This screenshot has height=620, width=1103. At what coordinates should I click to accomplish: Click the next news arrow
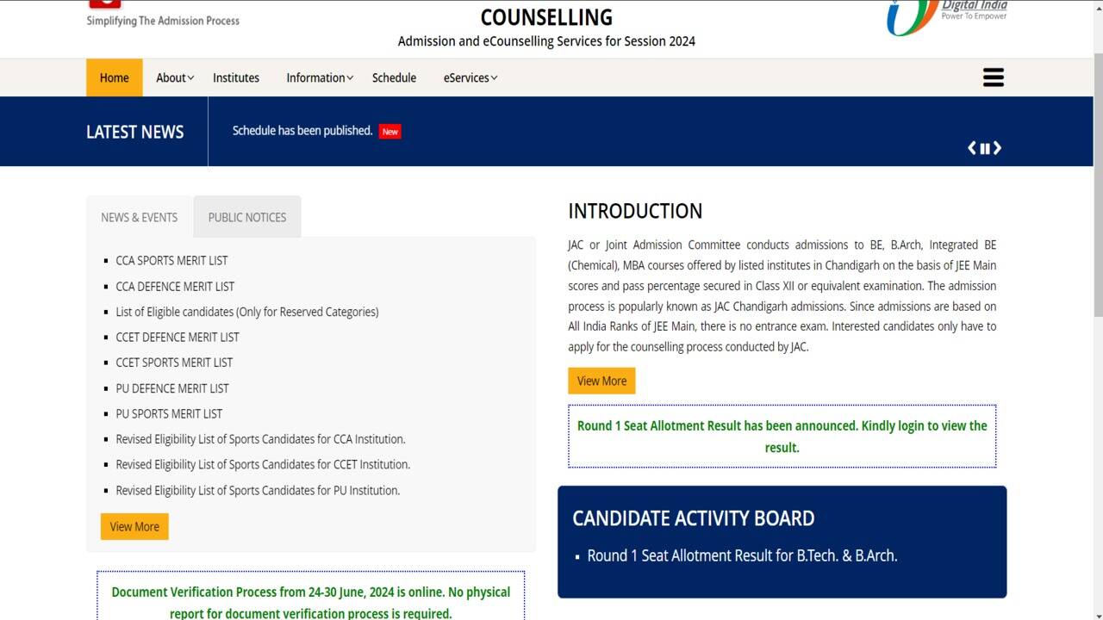[x=997, y=148]
